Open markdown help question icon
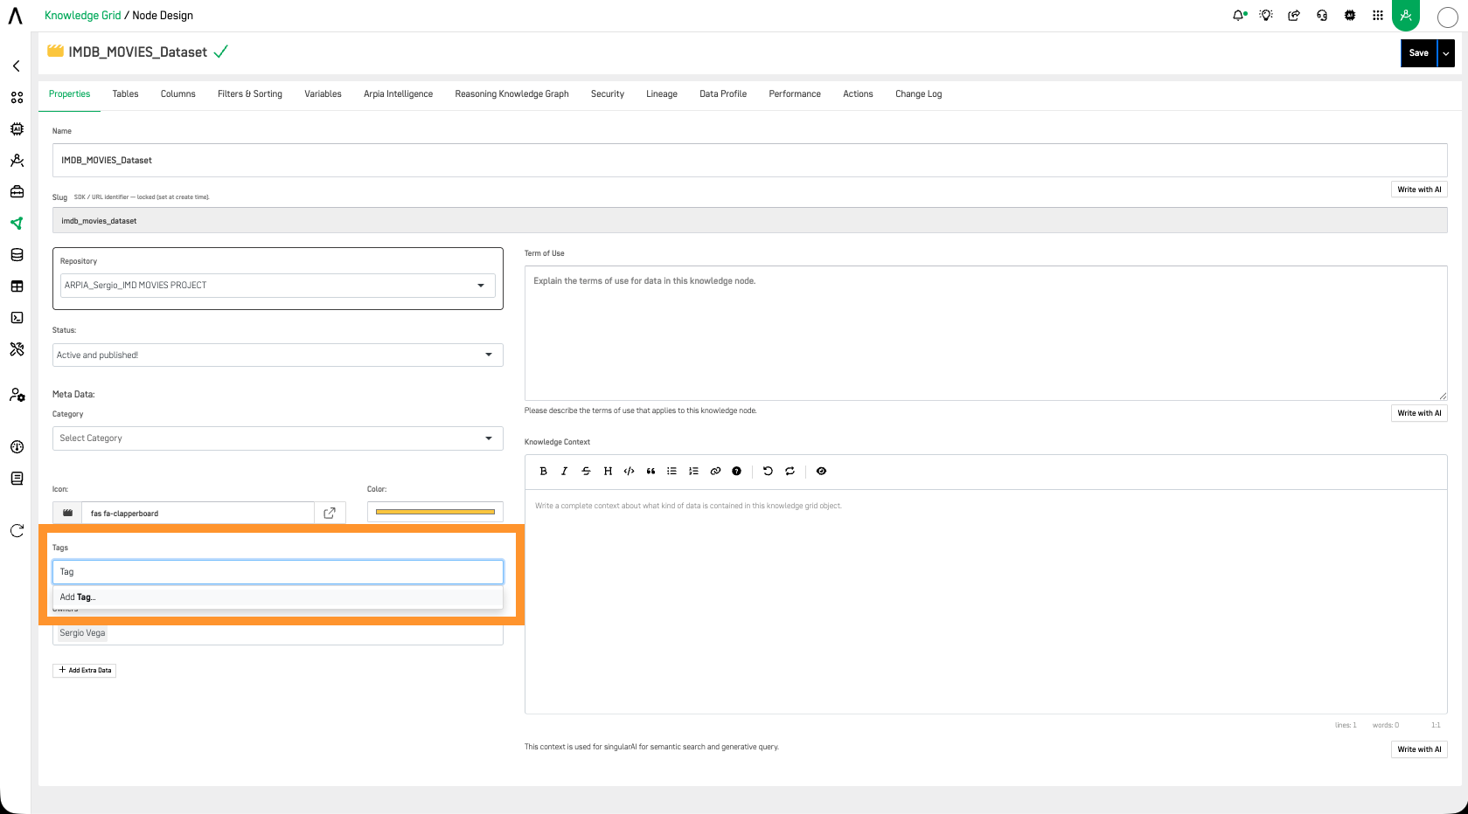Image resolution: width=1468 pixels, height=814 pixels. coord(736,471)
